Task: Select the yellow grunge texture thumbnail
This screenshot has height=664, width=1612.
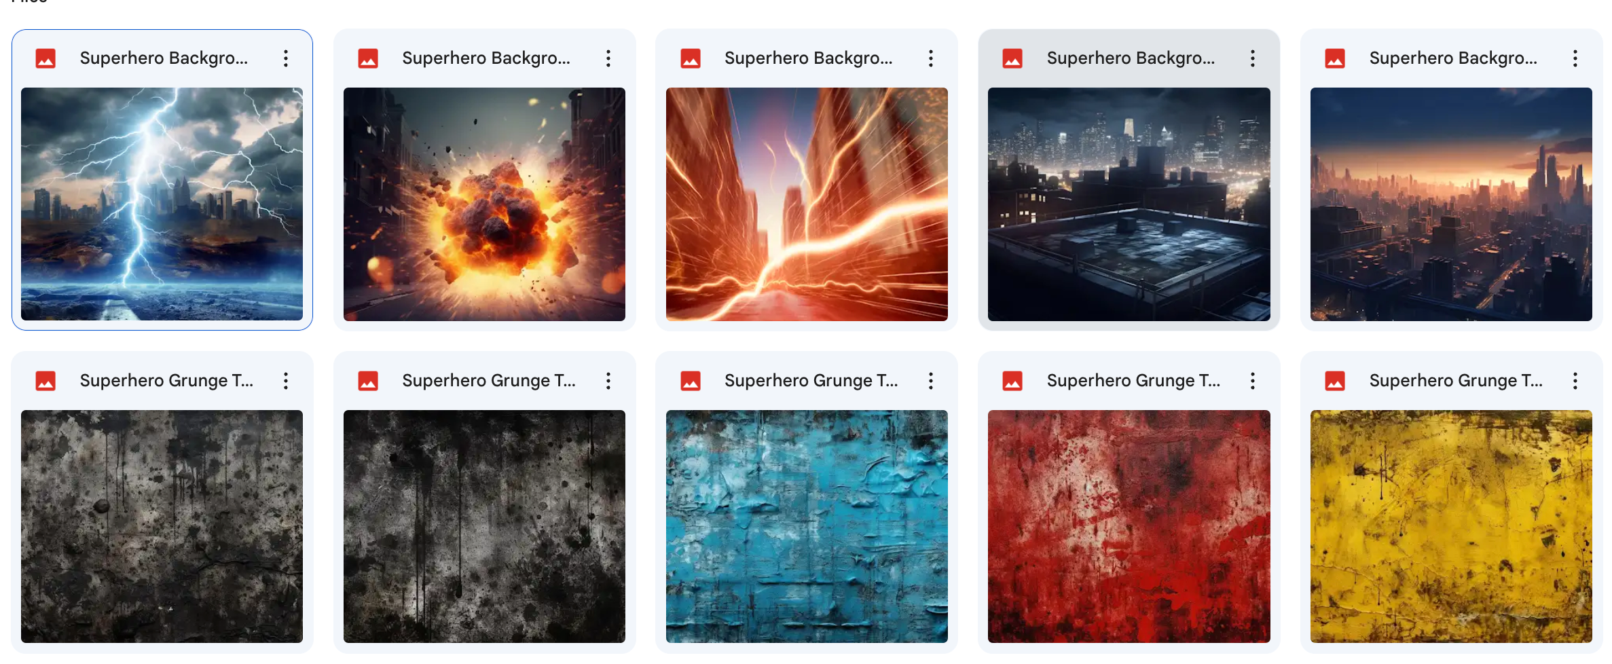Action: click(1451, 526)
